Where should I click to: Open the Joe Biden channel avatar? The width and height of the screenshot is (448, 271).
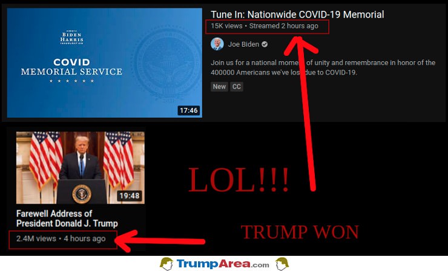point(217,44)
